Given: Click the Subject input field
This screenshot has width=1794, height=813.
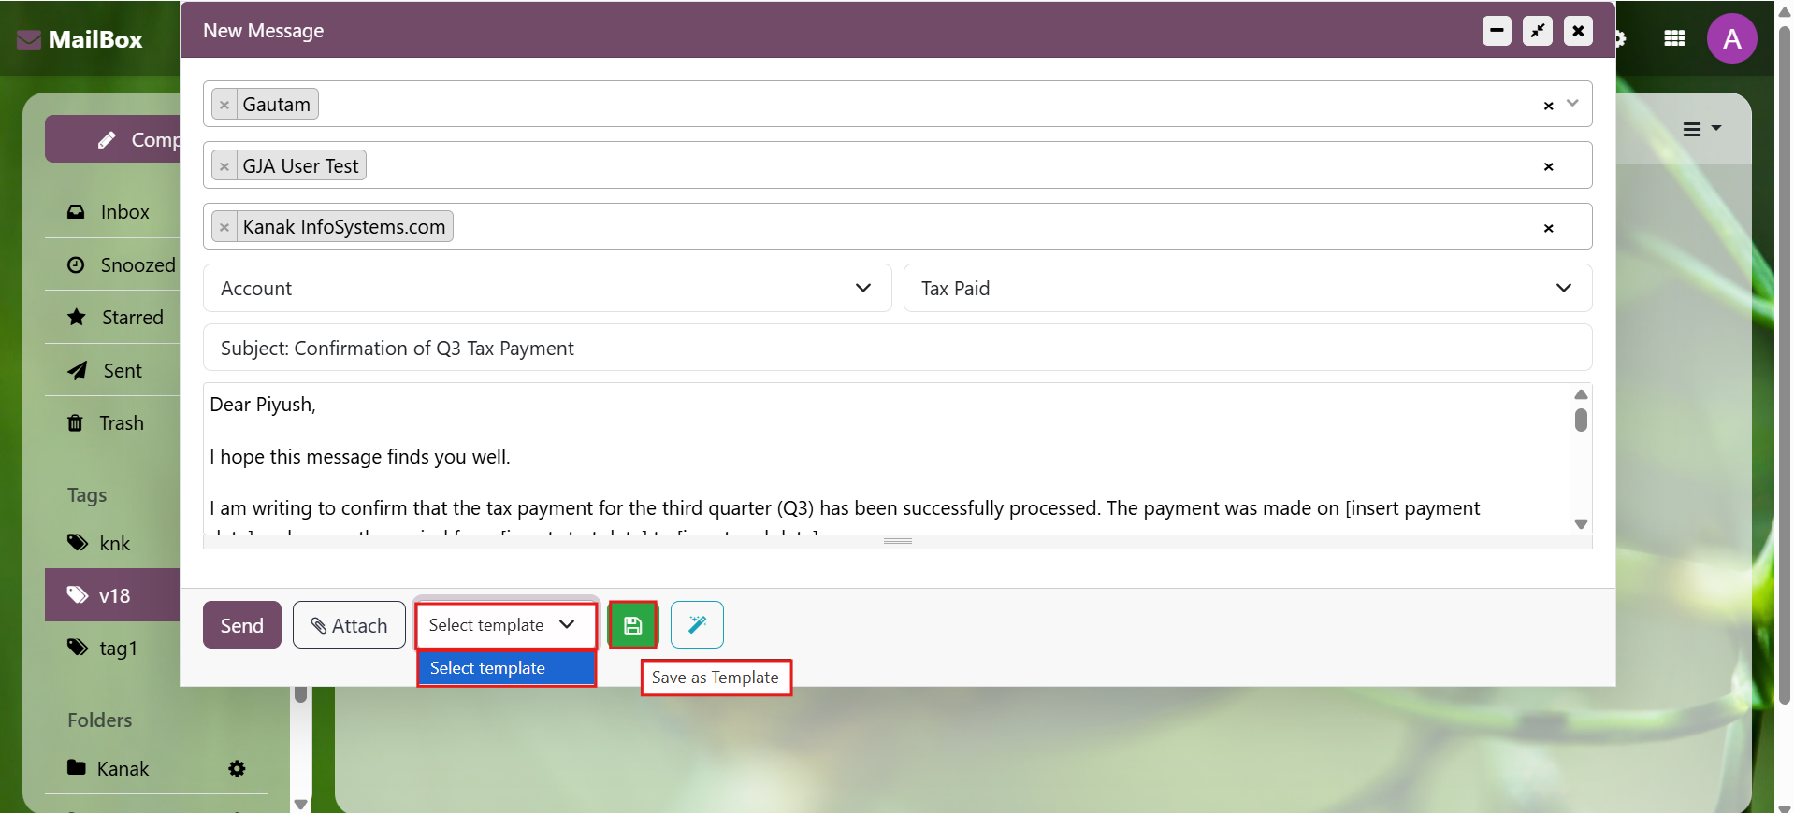Looking at the screenshot, I should [x=897, y=348].
